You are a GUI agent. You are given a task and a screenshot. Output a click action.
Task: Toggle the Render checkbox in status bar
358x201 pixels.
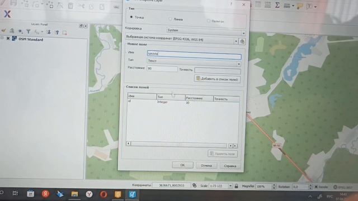coord(316,187)
